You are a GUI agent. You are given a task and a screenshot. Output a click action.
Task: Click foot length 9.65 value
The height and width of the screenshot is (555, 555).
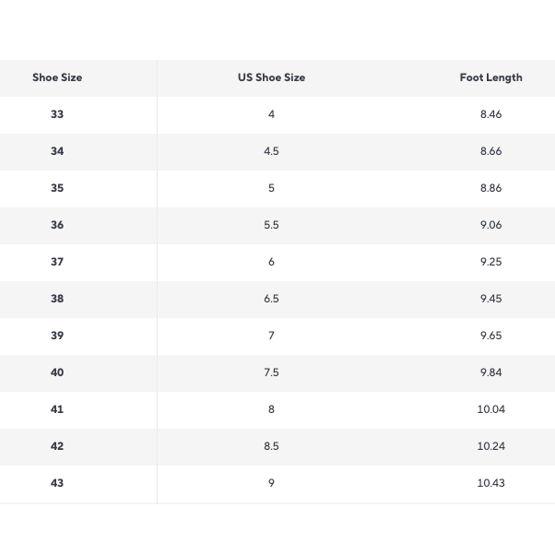point(490,336)
